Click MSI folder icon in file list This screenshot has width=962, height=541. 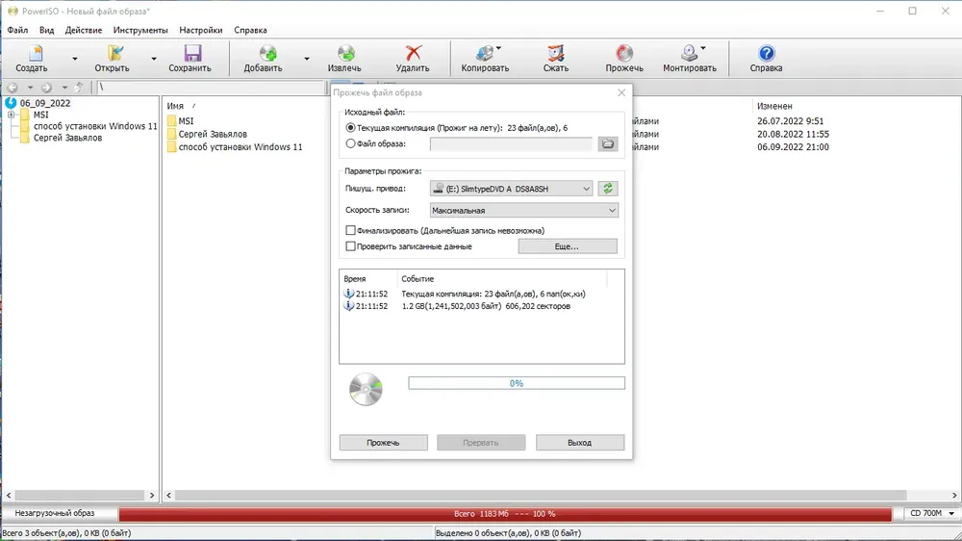[x=172, y=121]
